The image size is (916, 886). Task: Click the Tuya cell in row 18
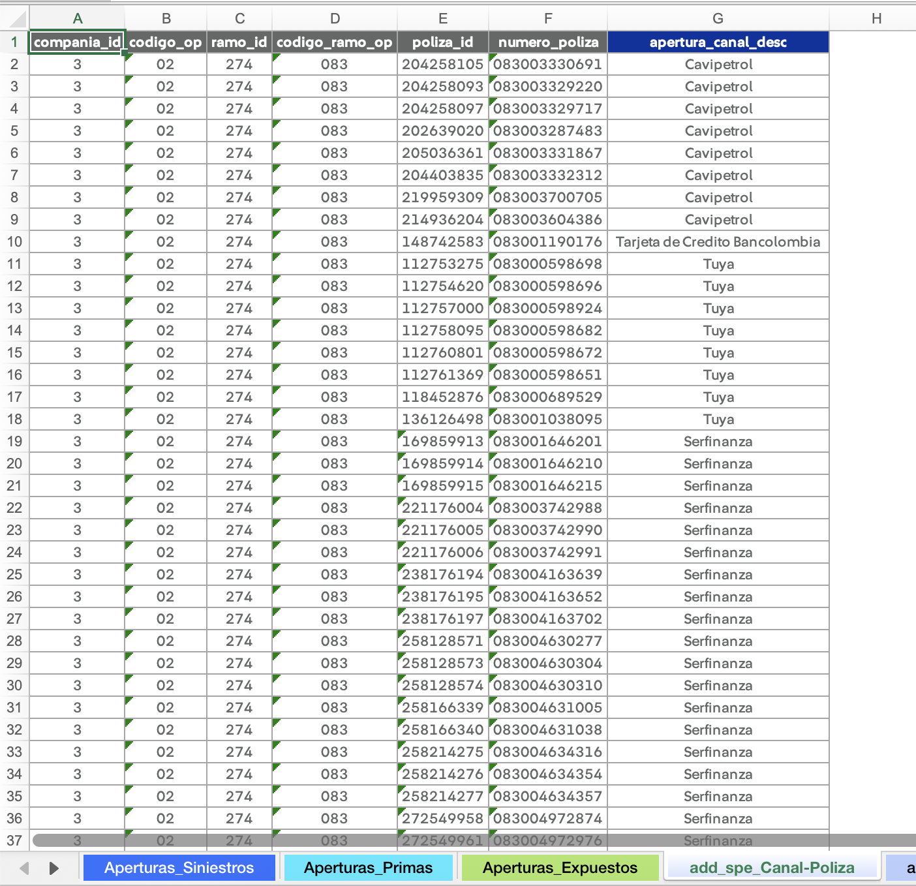(718, 420)
